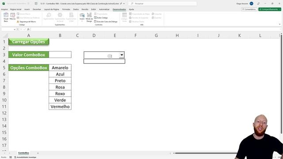Open the Ajuda tab
The image size is (283, 159).
pos(131,9)
